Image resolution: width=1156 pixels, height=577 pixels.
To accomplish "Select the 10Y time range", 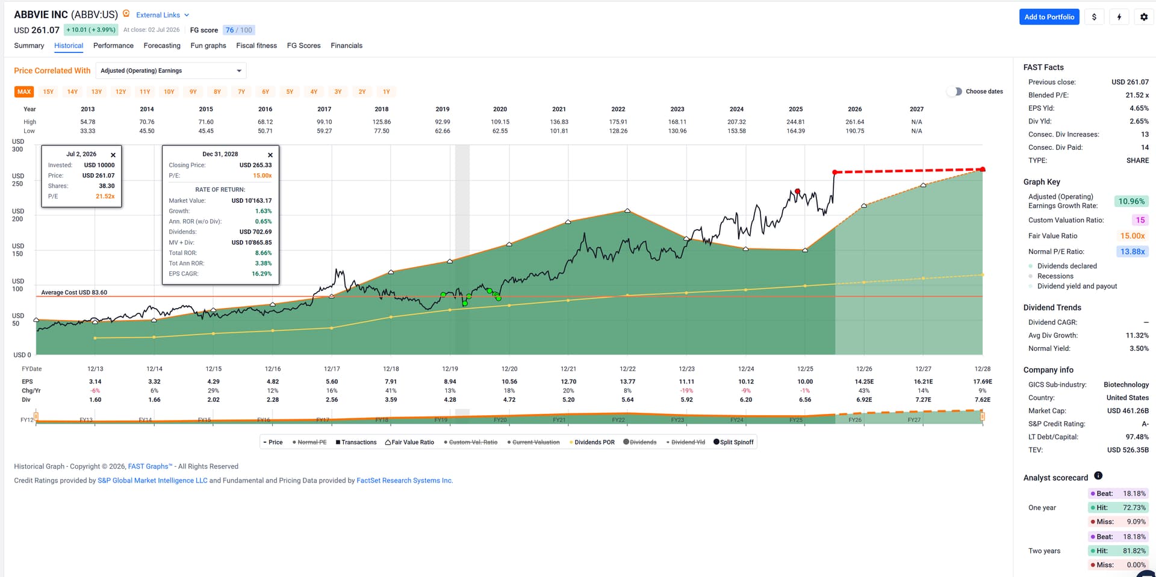I will click(169, 92).
